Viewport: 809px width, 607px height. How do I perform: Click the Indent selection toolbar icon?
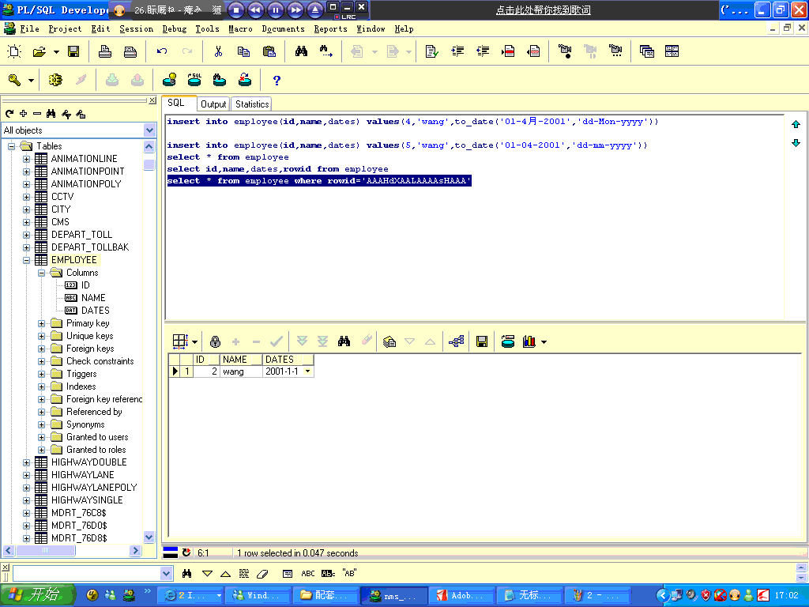(457, 51)
